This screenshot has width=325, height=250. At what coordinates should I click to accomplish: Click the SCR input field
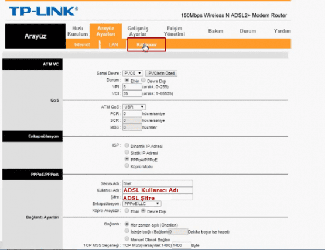coord(132,120)
